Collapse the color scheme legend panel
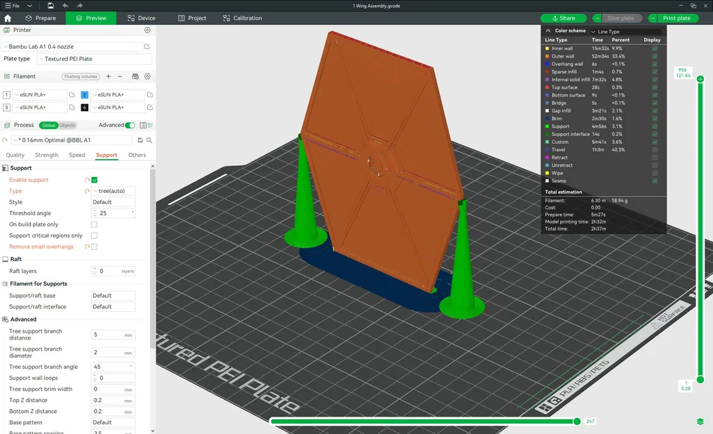Viewport: 713px width, 434px height. coord(548,31)
